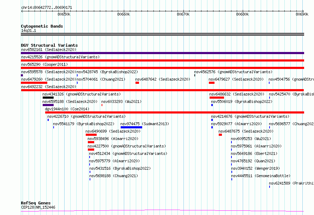Select the nsv5696577 variant label

point(291,124)
